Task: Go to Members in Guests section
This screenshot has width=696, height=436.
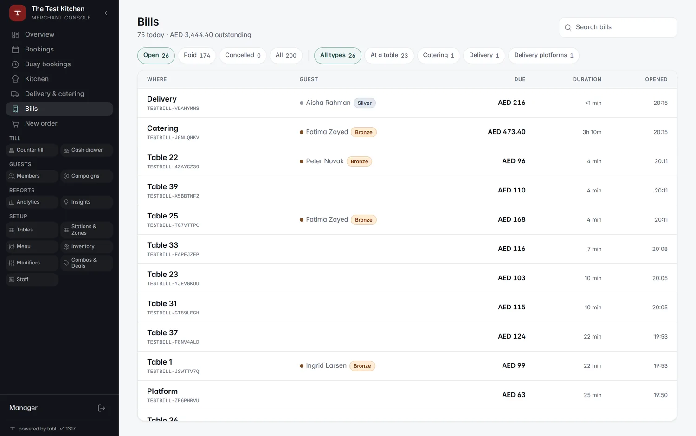Action: pyautogui.click(x=32, y=176)
